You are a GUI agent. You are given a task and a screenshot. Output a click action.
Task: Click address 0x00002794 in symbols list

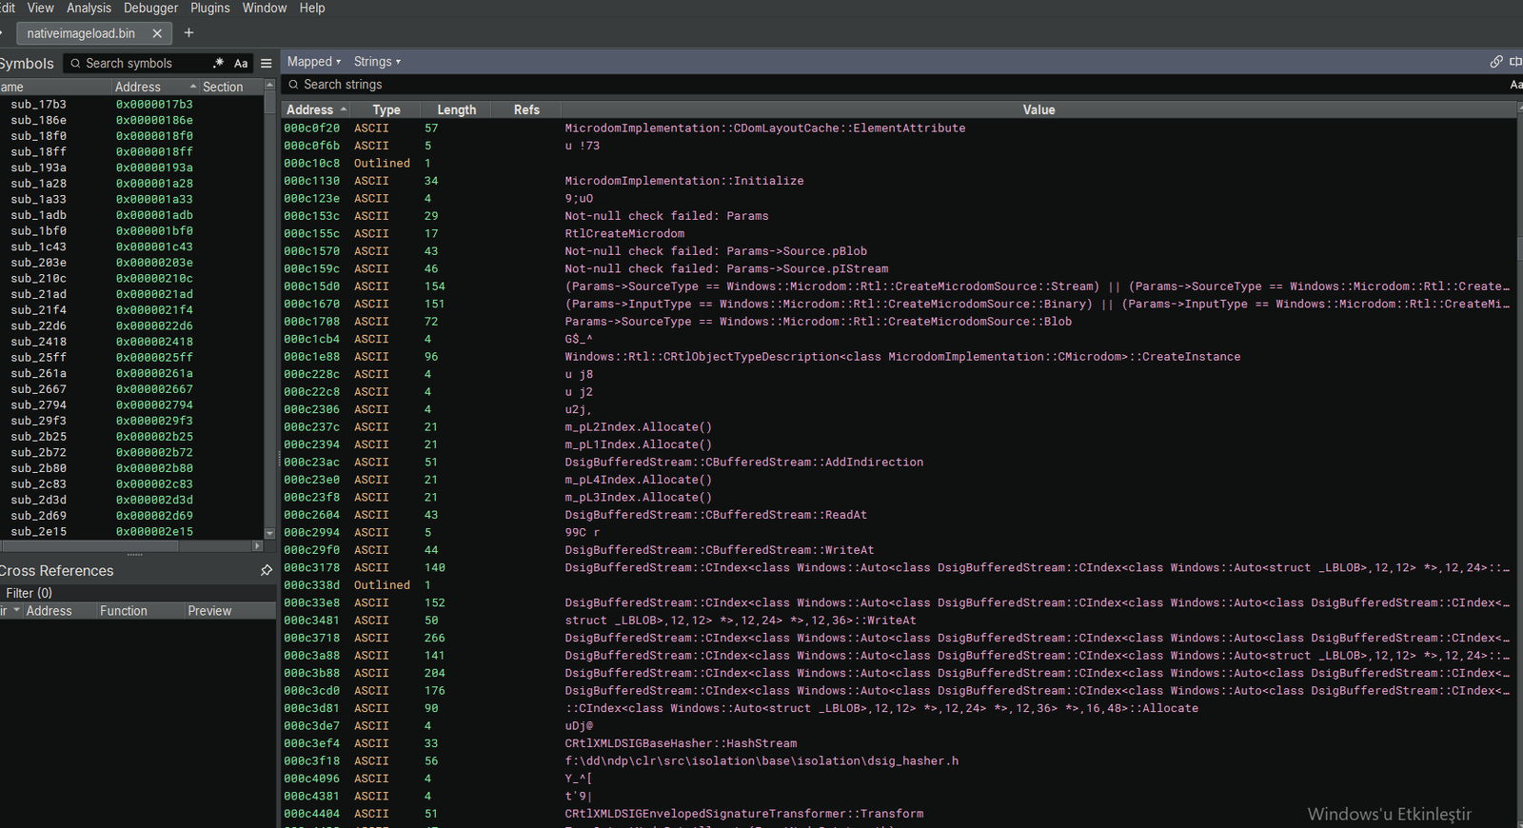point(154,405)
